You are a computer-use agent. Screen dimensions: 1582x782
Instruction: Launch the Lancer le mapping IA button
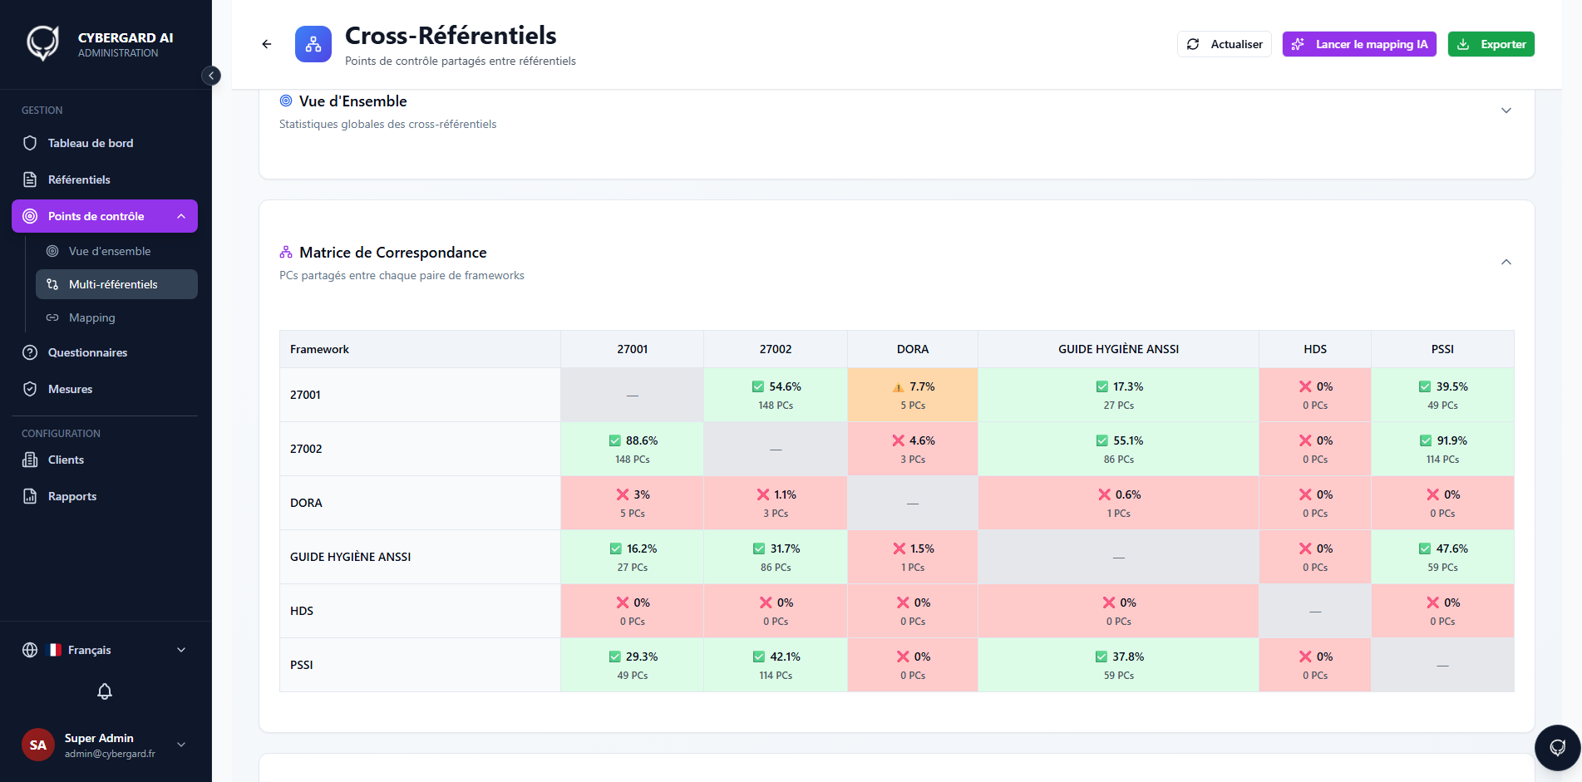click(1359, 44)
